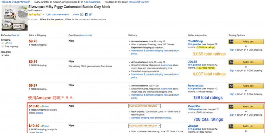Viewport: 265px width, 133px height.
Task: Click the bubble clay mask product thumbnail
Action: click(x=15, y=18)
